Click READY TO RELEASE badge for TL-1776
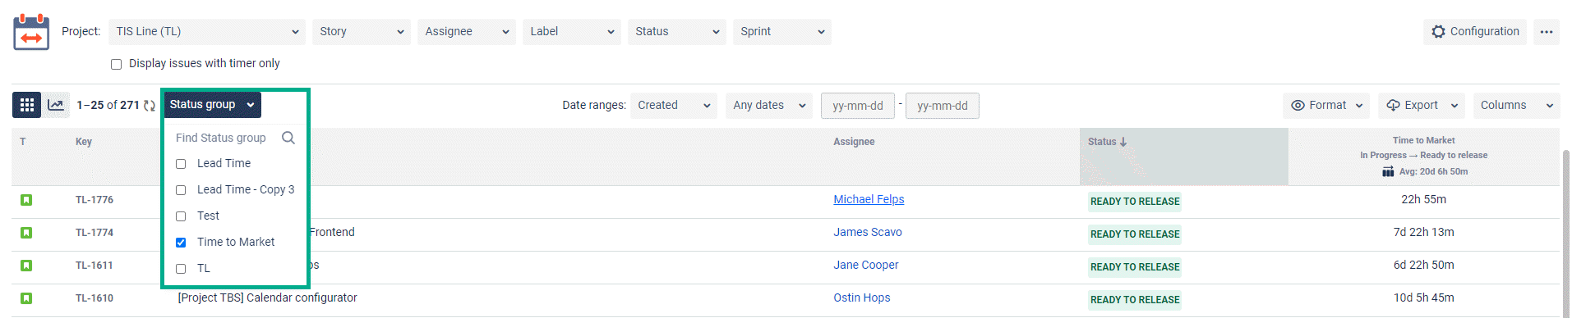This screenshot has height=318, width=1572. coord(1135,202)
